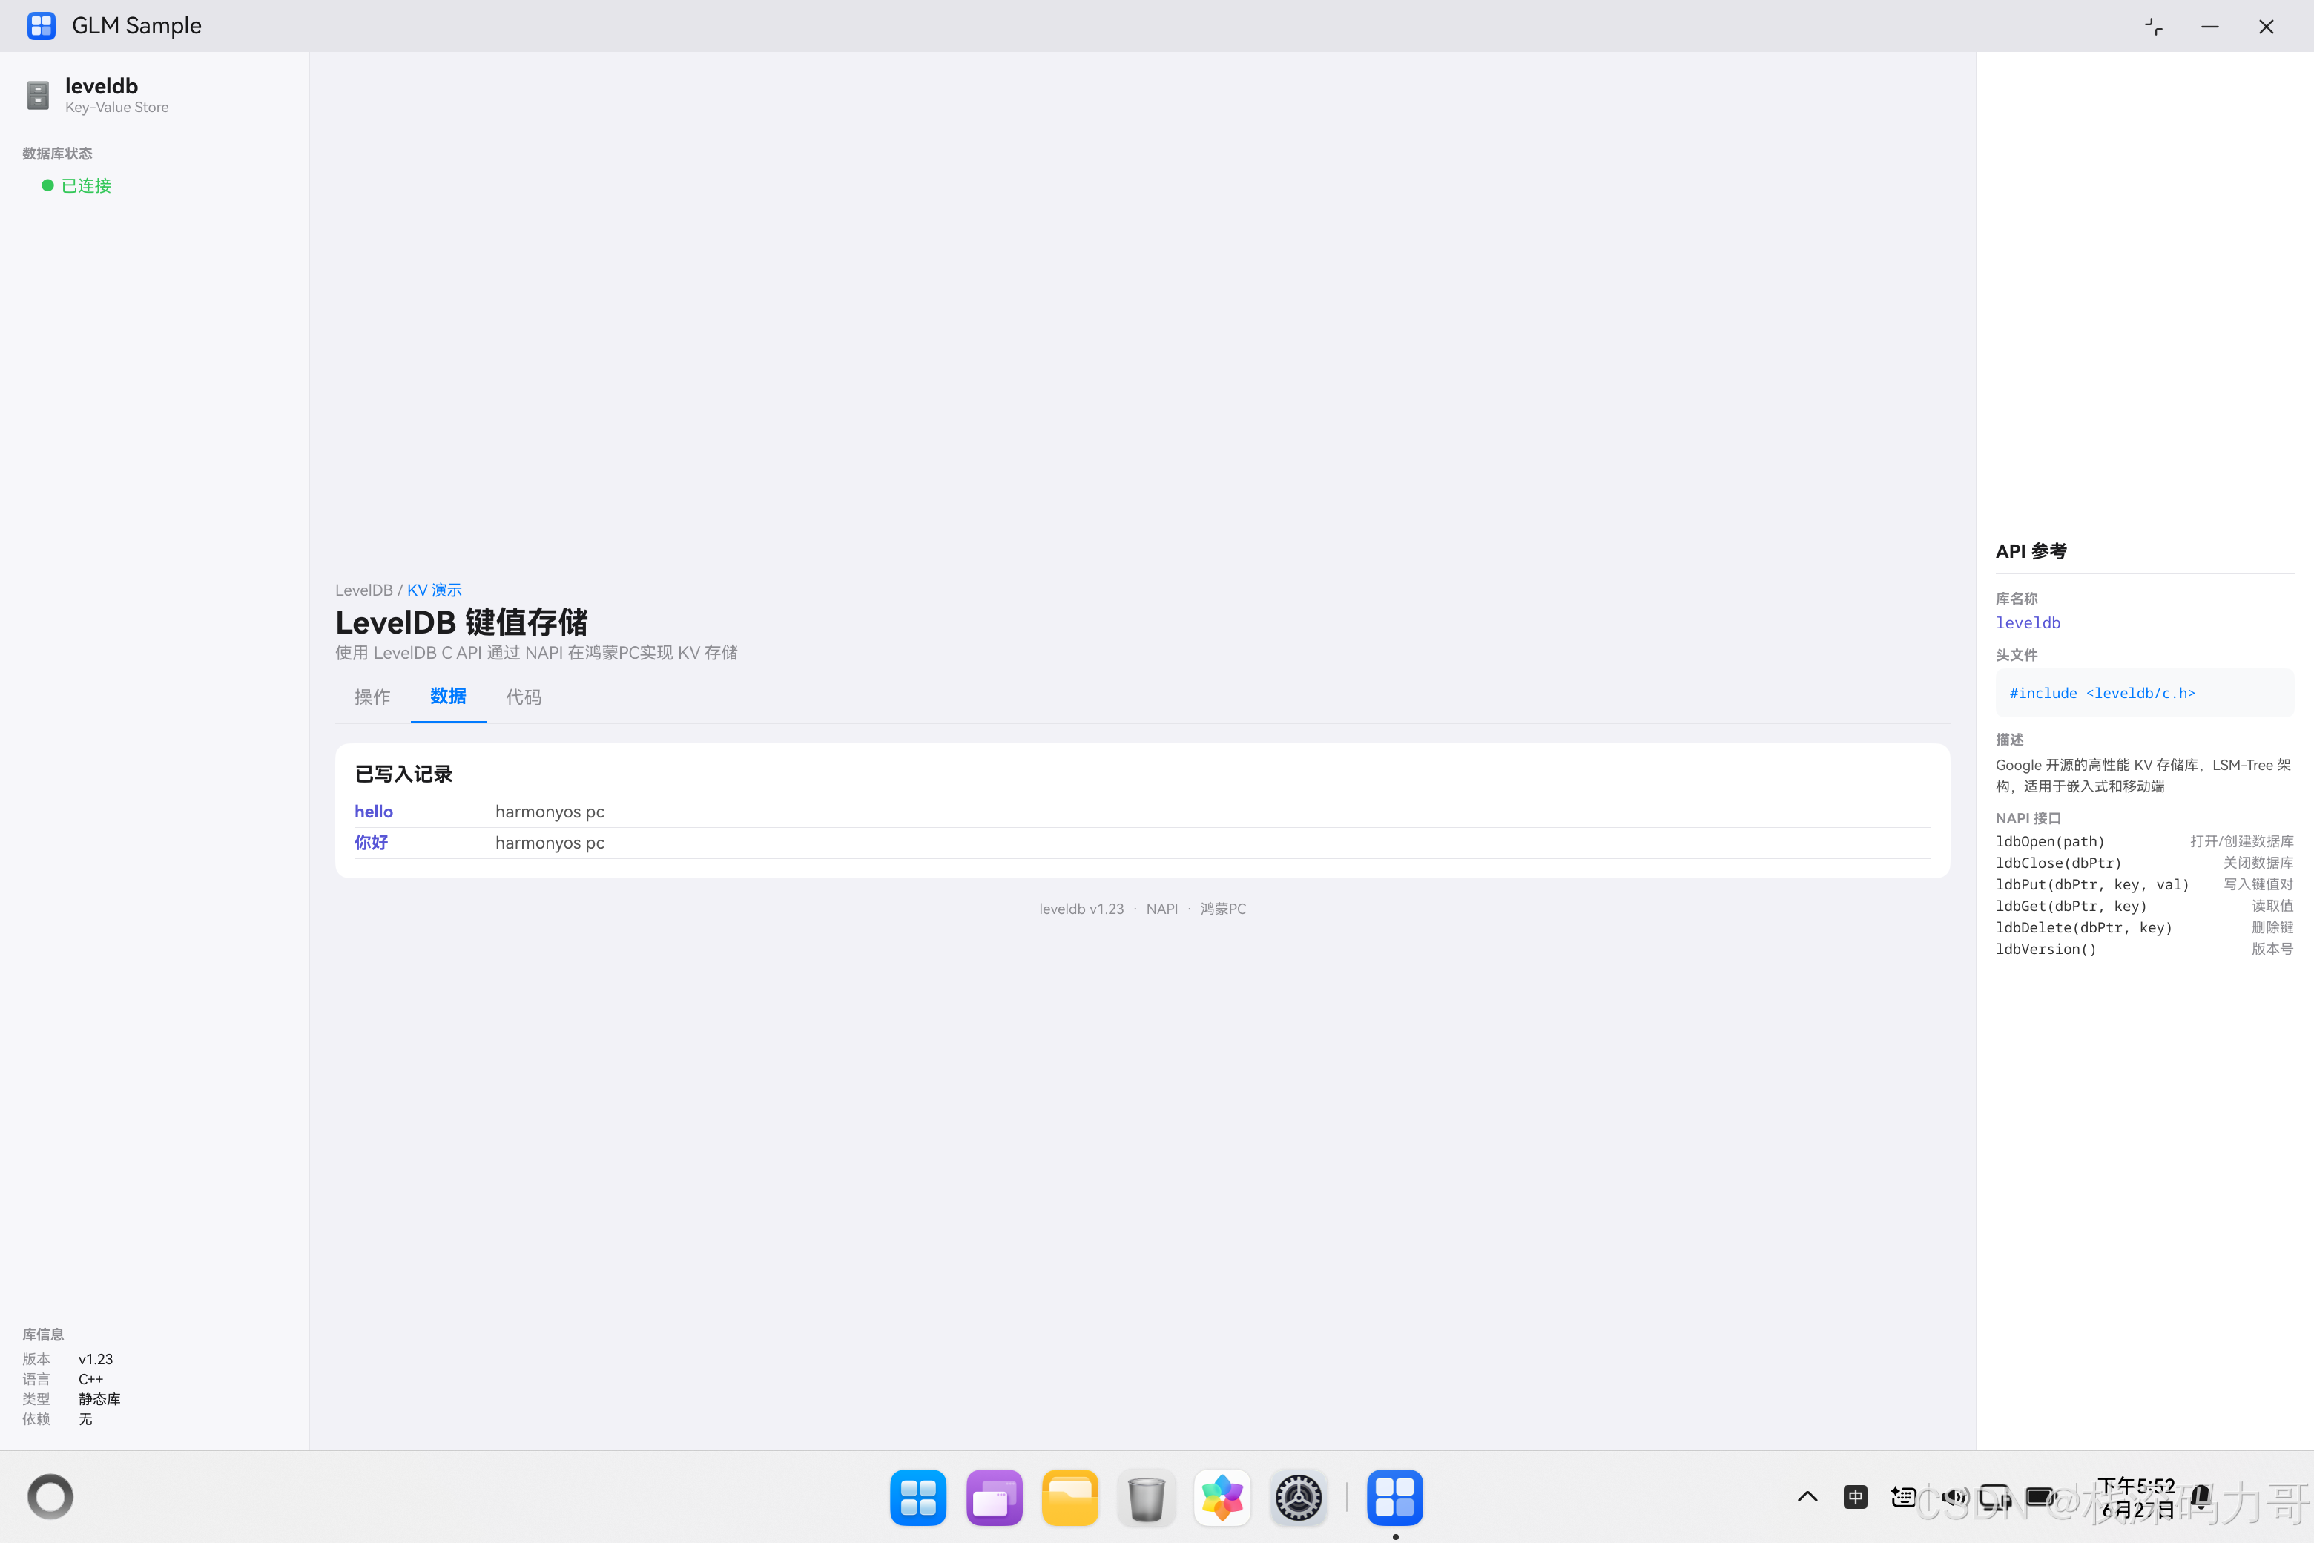2314x1543 pixels.
Task: Click the LevelDB breadcrumb text
Action: [363, 590]
